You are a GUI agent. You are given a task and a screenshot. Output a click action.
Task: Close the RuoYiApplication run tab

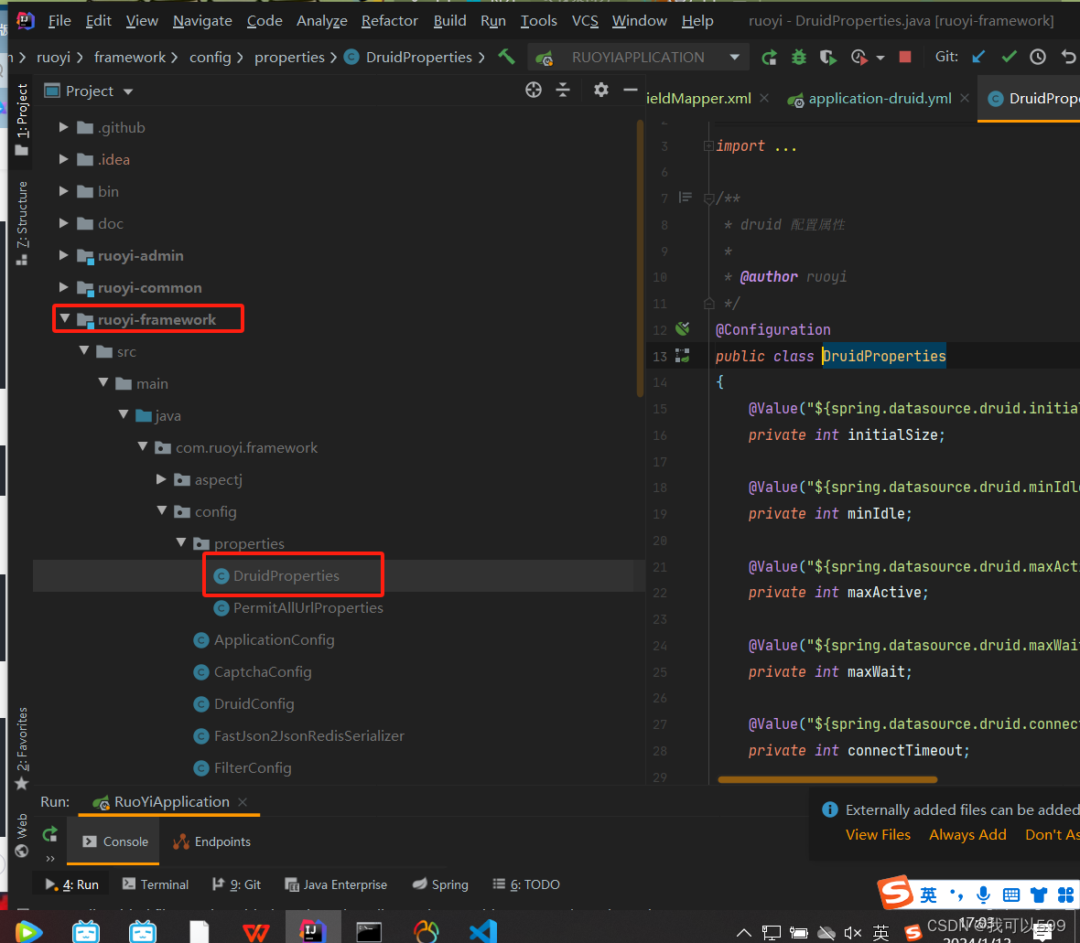243,802
